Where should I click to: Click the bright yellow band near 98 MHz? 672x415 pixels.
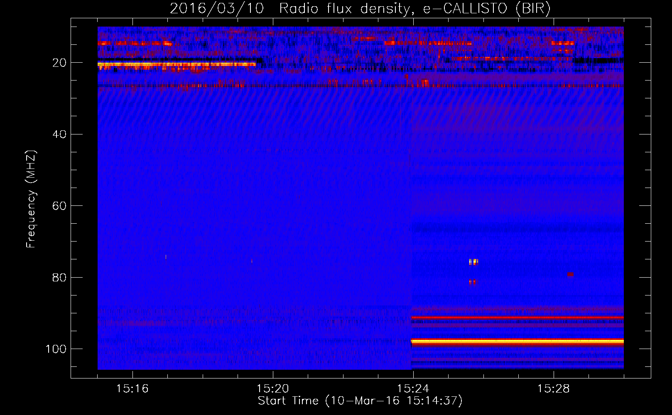tap(517, 342)
